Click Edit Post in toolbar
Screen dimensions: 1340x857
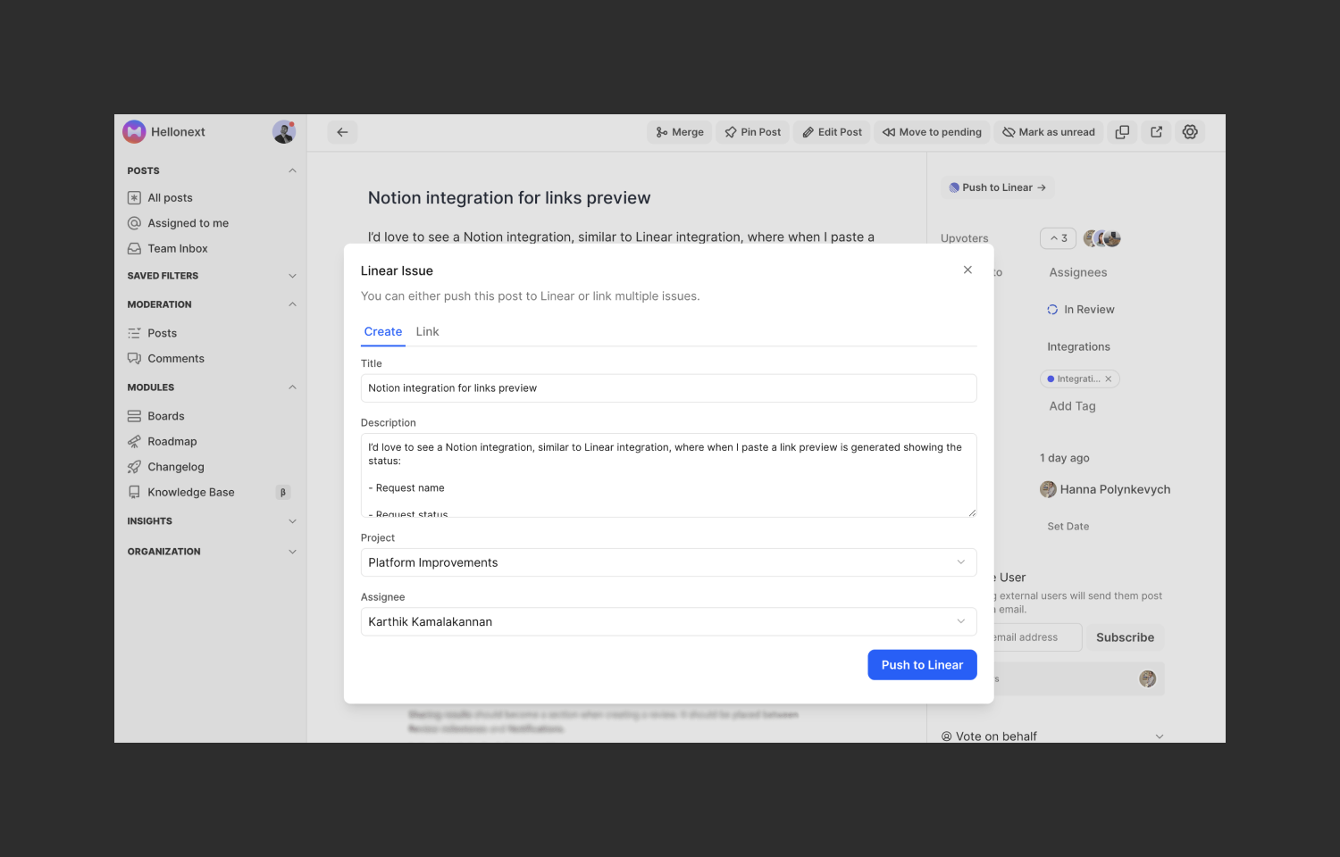(832, 132)
